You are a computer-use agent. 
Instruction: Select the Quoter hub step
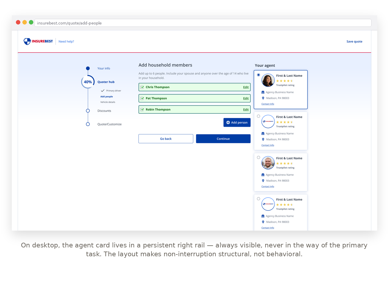click(x=106, y=82)
